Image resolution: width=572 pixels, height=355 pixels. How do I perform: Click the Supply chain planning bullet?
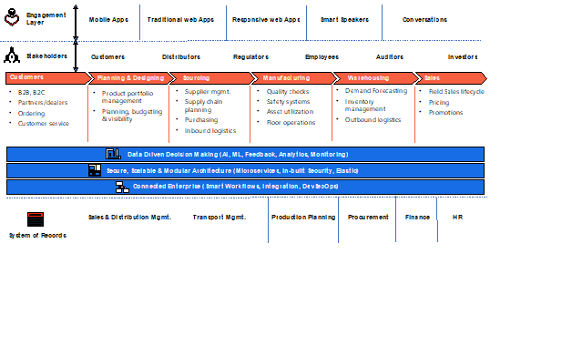tap(203, 106)
